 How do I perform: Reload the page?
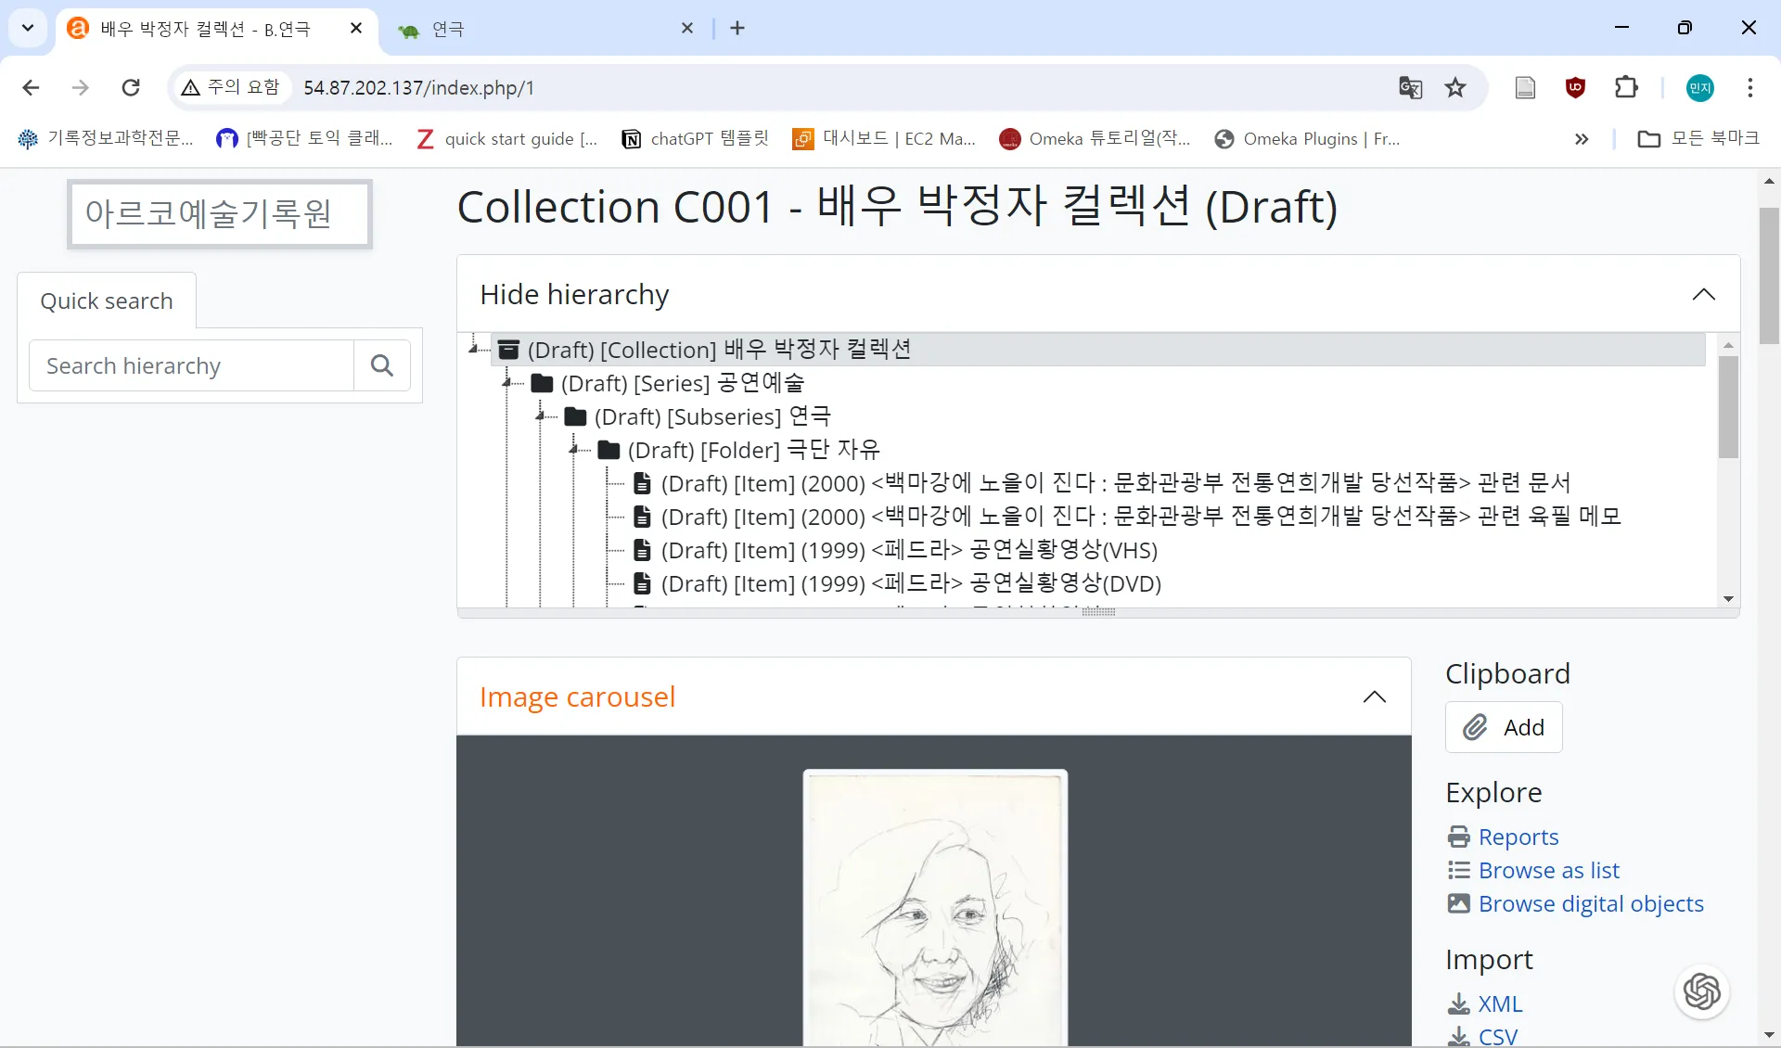coord(131,88)
